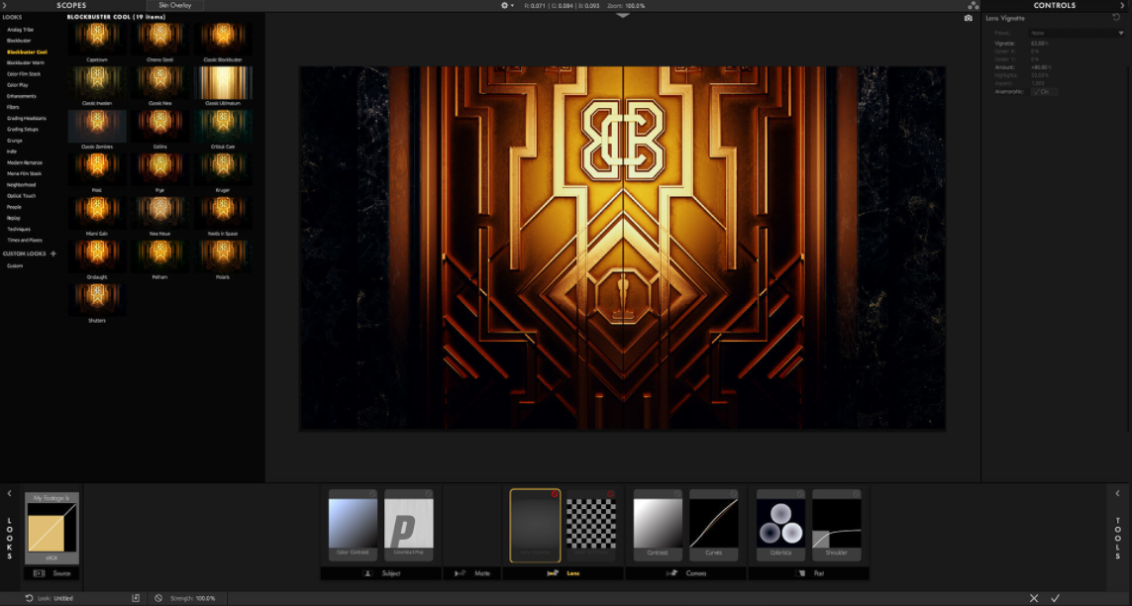The height and width of the screenshot is (606, 1132).
Task: Confirm the look with the checkmark icon
Action: point(1056,598)
